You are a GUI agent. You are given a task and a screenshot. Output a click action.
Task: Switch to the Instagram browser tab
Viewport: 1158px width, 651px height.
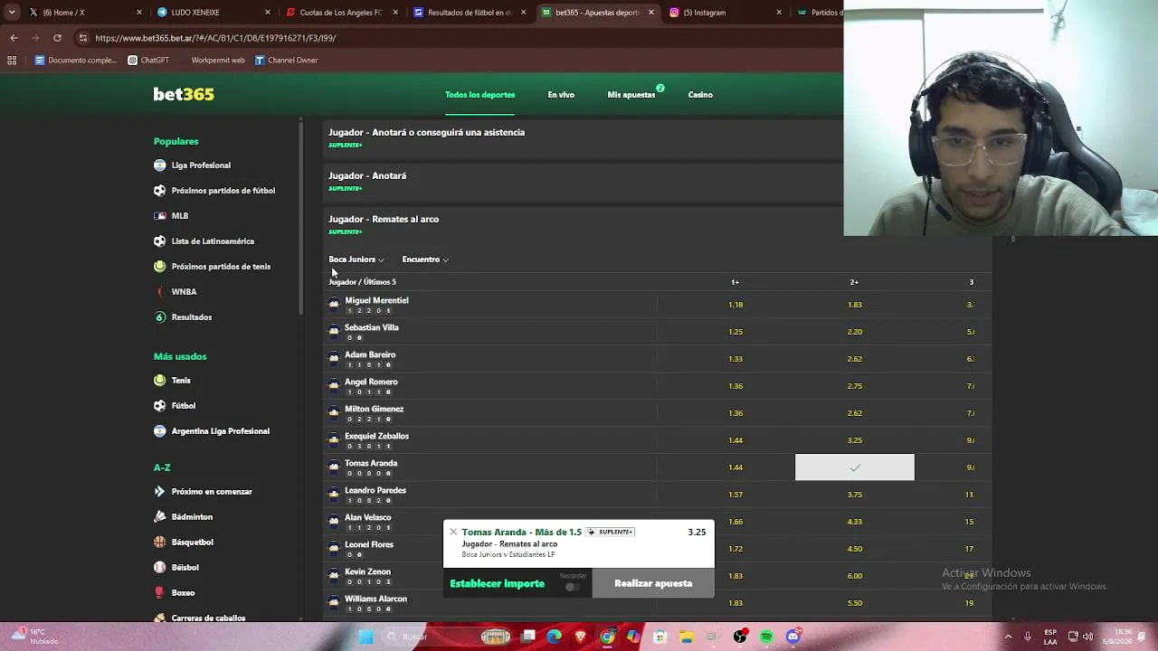[726, 13]
